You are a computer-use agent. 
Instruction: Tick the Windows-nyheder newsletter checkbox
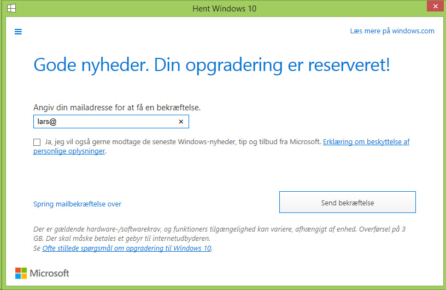point(37,142)
